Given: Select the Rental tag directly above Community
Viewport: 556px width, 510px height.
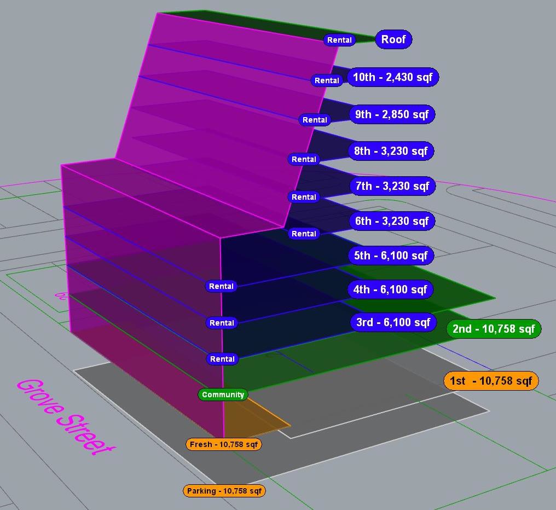Looking at the screenshot, I should coord(222,359).
